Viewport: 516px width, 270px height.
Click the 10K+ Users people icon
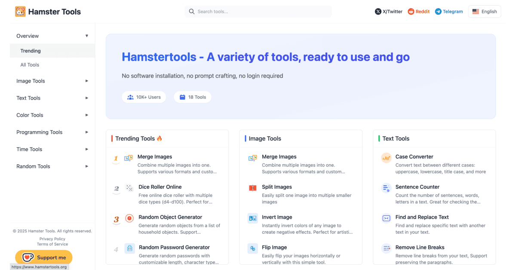click(130, 97)
